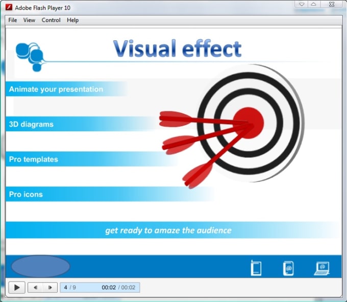Click the blue oval shape in footer
The width and height of the screenshot is (347, 302).
point(40,266)
